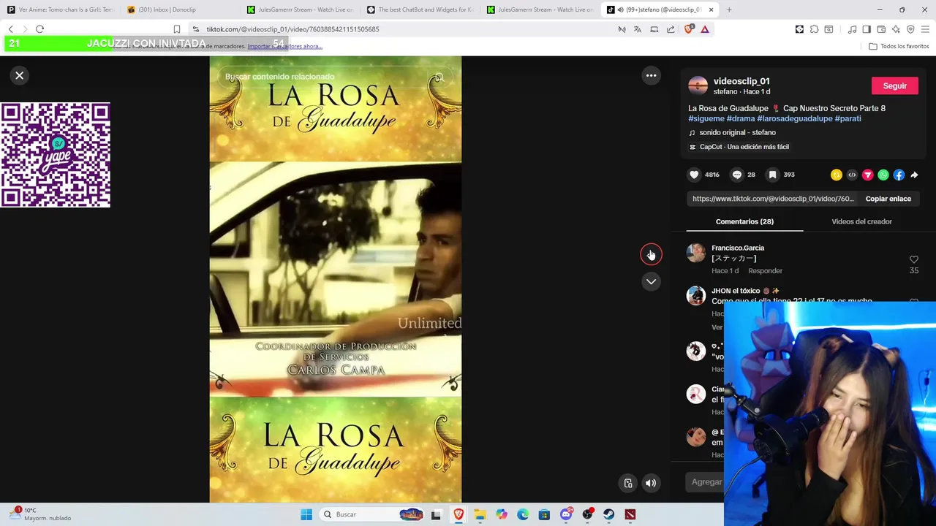
Task: Open the videosclip_01 username link
Action: (741, 81)
